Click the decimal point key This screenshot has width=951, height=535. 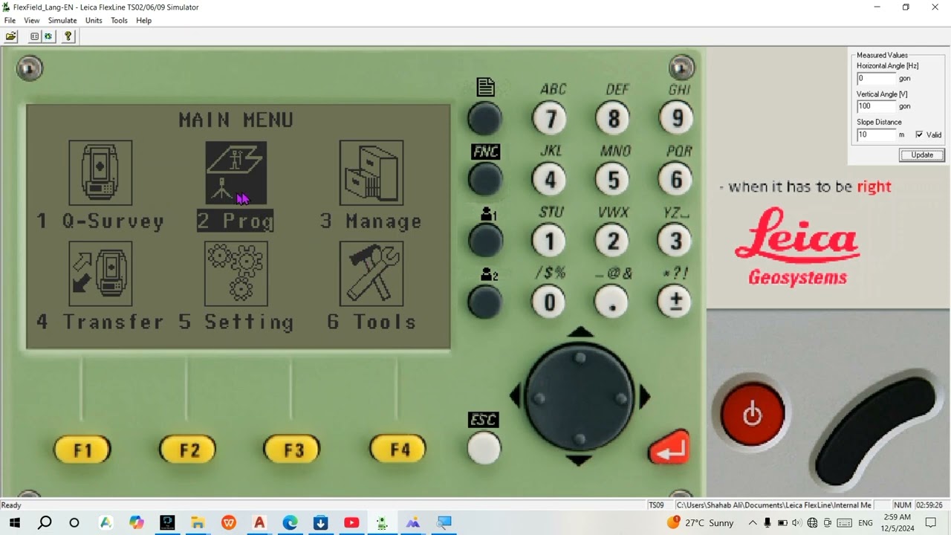(x=614, y=302)
